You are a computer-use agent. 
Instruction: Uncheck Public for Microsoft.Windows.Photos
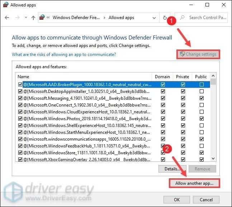coord(202,119)
